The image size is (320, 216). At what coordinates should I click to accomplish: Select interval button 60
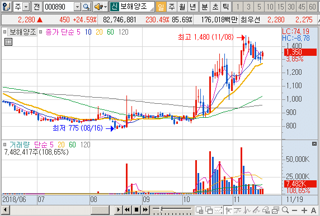click(x=313, y=7)
